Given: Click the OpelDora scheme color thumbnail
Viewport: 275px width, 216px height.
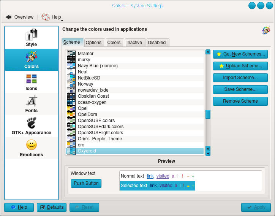Looking at the screenshot, I should [x=71, y=114].
